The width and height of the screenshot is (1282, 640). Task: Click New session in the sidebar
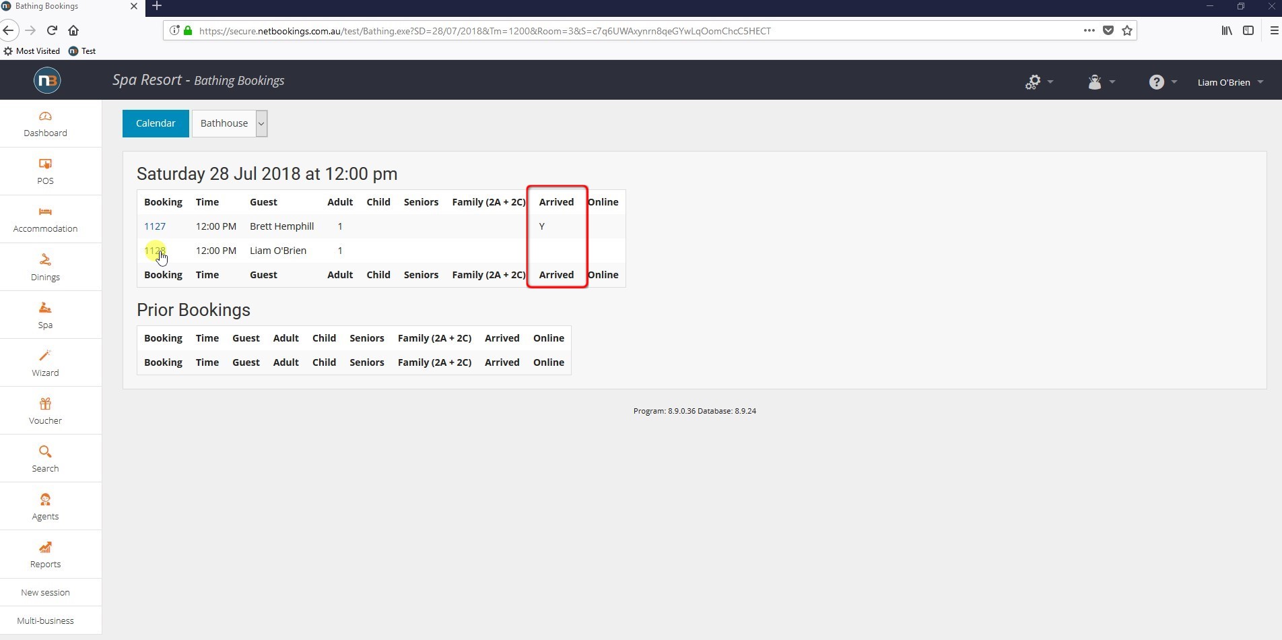click(45, 592)
